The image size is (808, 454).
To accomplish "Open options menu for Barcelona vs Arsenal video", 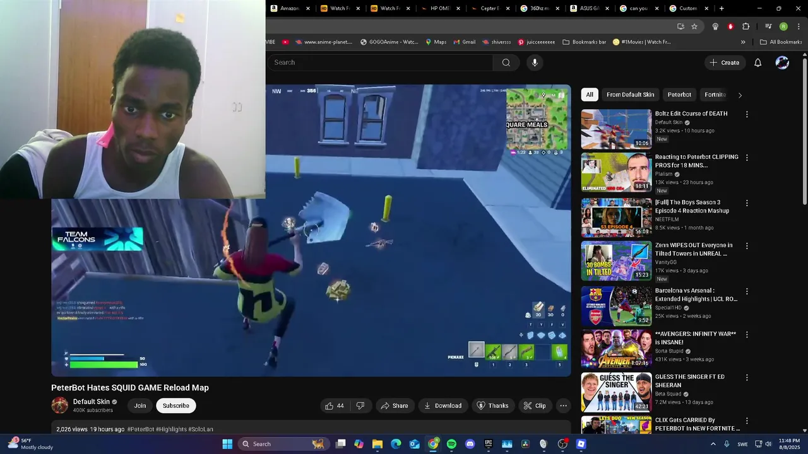I will click(x=747, y=292).
